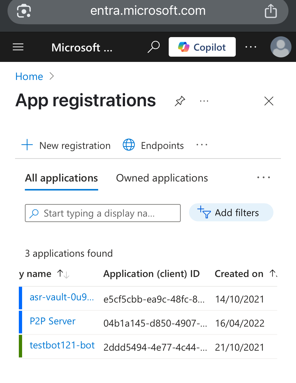Open testbot121-bot application
296x383 pixels.
pyautogui.click(x=62, y=345)
